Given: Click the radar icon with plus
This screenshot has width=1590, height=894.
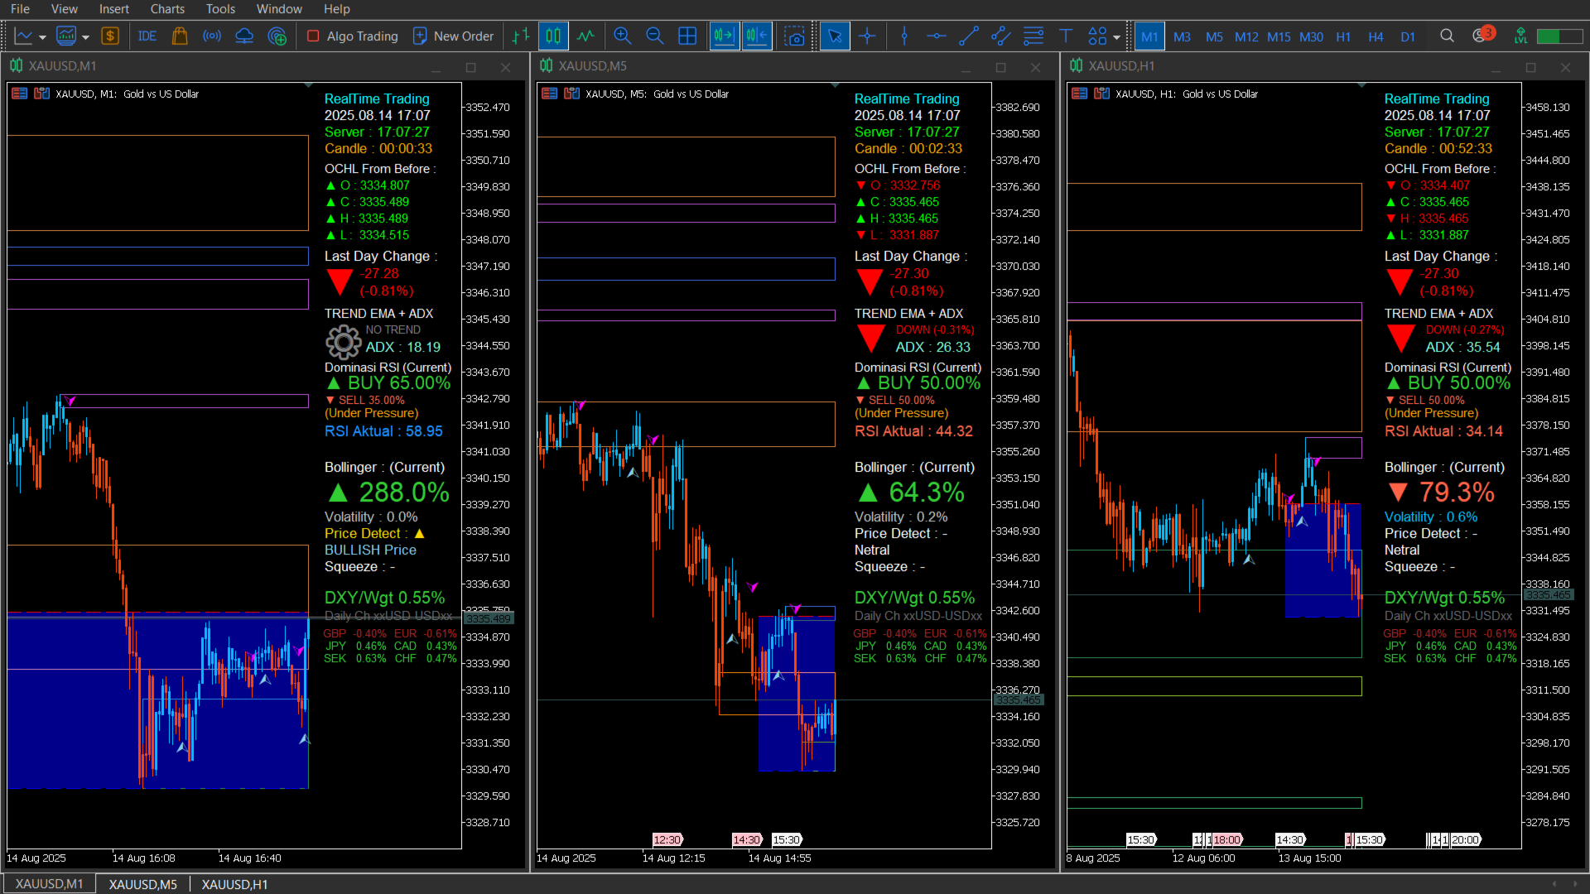Looking at the screenshot, I should click(277, 36).
